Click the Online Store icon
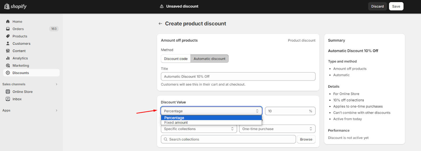Viewport: 421px width, 151px height. (x=8, y=92)
